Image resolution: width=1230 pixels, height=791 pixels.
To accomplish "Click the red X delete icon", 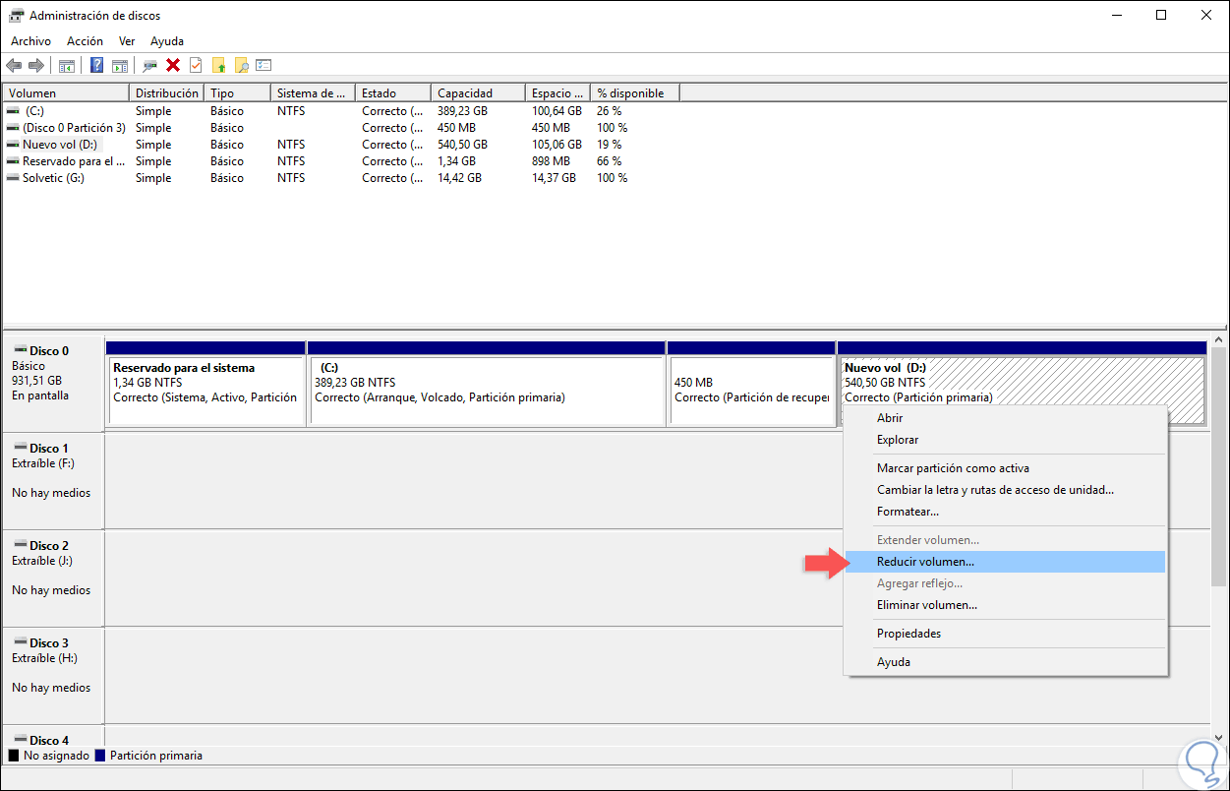I will (173, 66).
